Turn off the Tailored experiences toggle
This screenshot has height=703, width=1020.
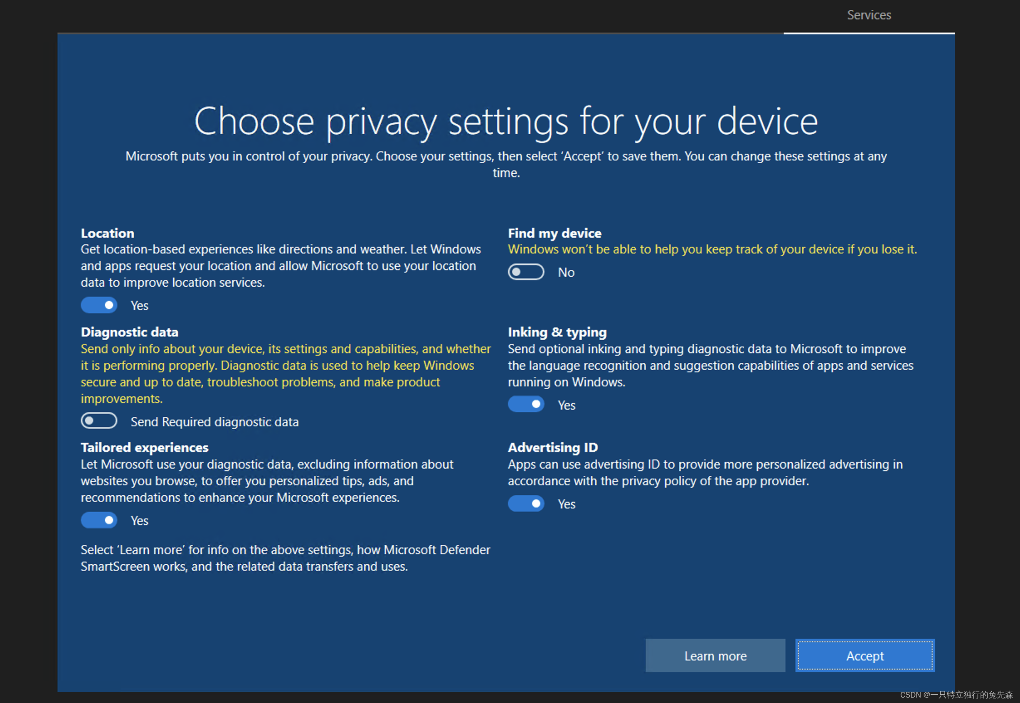tap(99, 520)
